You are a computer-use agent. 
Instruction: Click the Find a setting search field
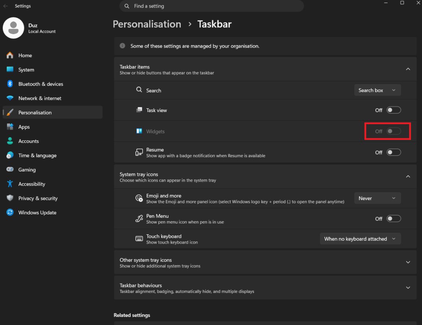[211, 6]
